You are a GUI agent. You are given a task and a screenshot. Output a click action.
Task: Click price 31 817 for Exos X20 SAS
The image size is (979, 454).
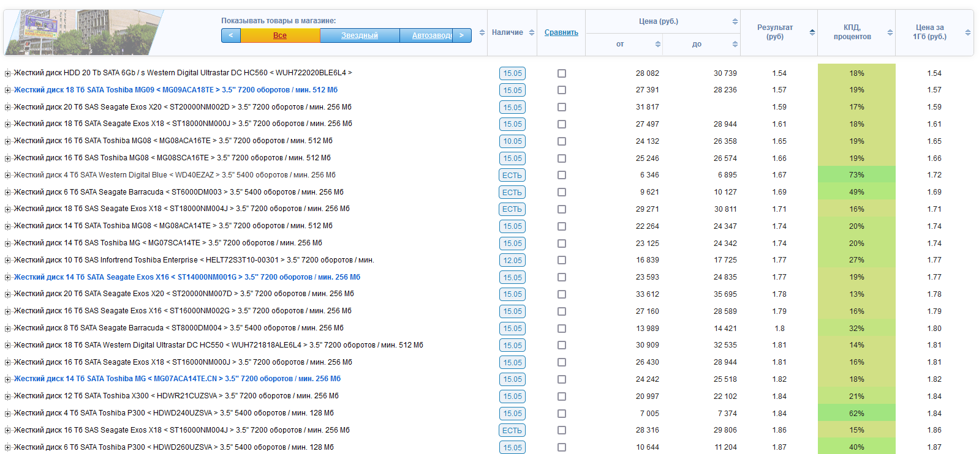click(648, 107)
